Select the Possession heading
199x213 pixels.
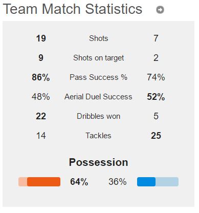pos(99,162)
